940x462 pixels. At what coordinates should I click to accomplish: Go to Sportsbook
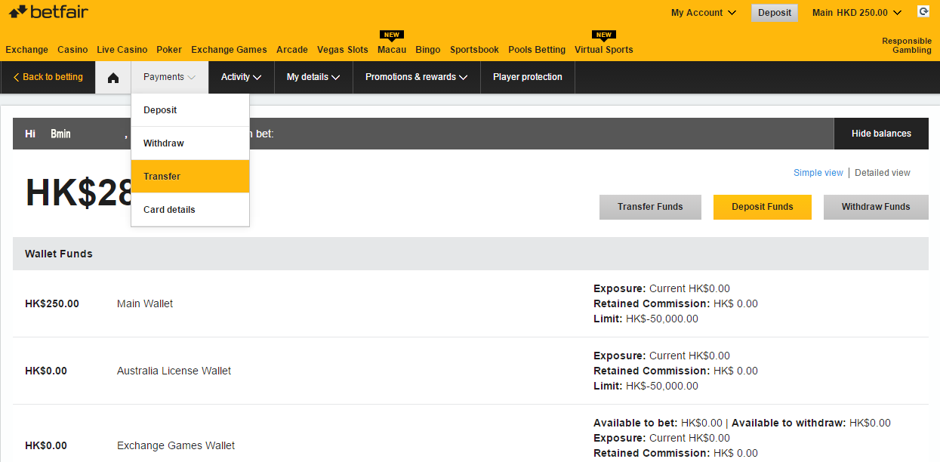click(x=474, y=50)
